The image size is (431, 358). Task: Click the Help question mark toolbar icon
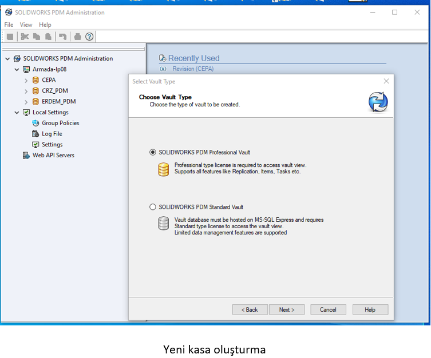pos(89,37)
